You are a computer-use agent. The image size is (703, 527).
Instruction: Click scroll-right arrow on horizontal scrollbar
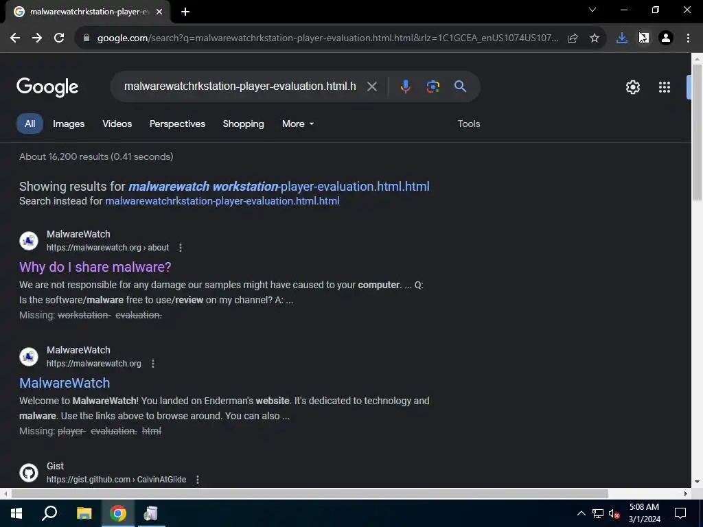(x=686, y=494)
